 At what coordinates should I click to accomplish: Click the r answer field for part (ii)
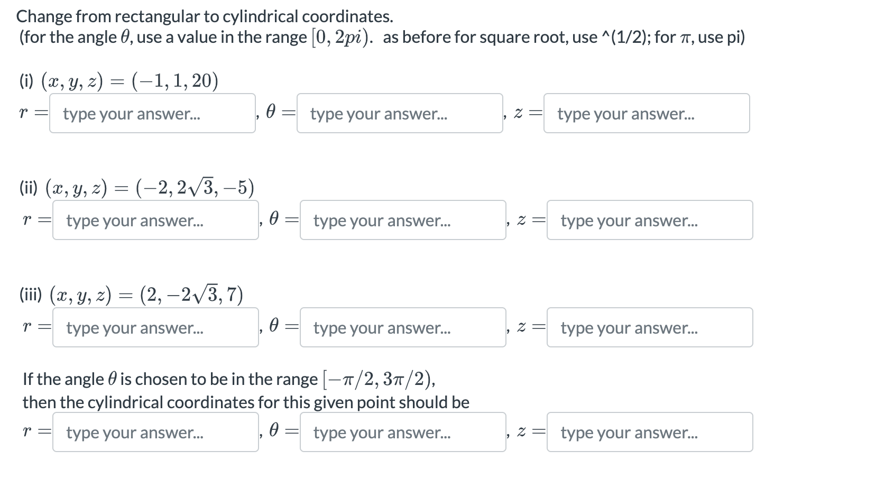click(x=155, y=220)
